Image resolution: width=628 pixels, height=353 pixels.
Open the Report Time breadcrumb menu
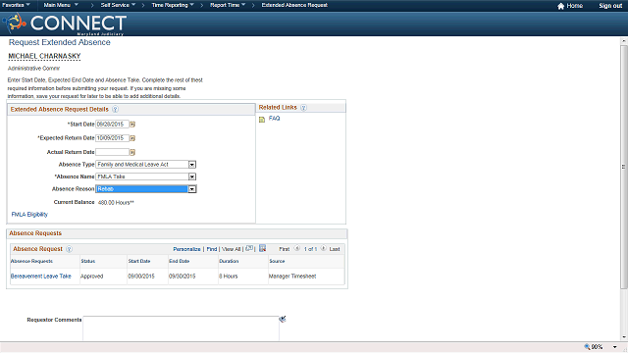[x=228, y=5]
